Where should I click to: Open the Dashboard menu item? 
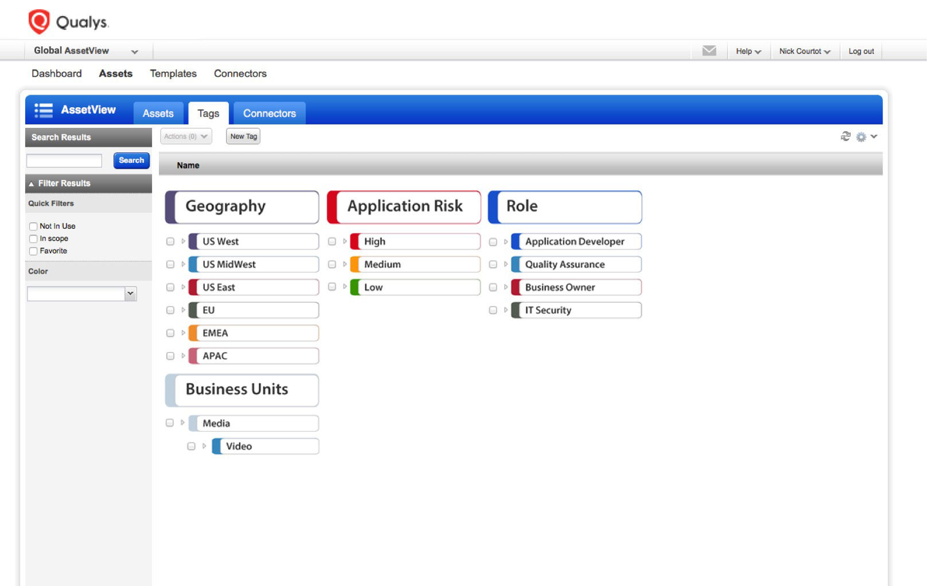(57, 73)
